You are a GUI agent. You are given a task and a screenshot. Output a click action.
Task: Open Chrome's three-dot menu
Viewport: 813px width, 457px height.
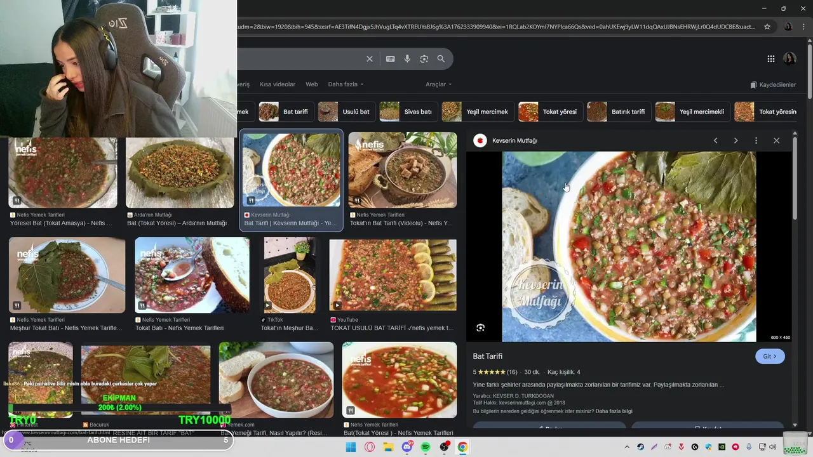(803, 27)
